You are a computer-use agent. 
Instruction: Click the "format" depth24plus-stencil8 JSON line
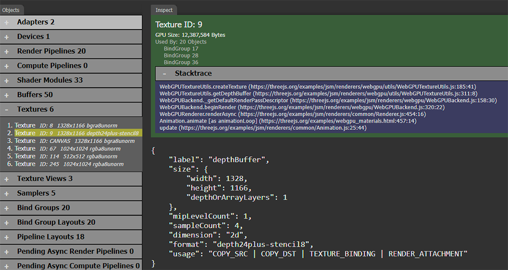point(241,244)
